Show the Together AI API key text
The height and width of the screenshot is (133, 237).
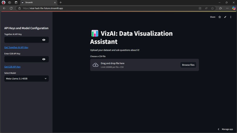click(x=44, y=40)
